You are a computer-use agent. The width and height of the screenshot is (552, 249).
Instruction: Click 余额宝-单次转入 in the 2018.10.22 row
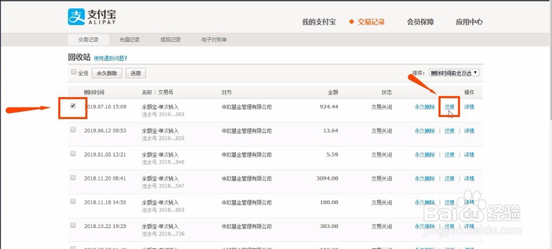[x=160, y=226]
